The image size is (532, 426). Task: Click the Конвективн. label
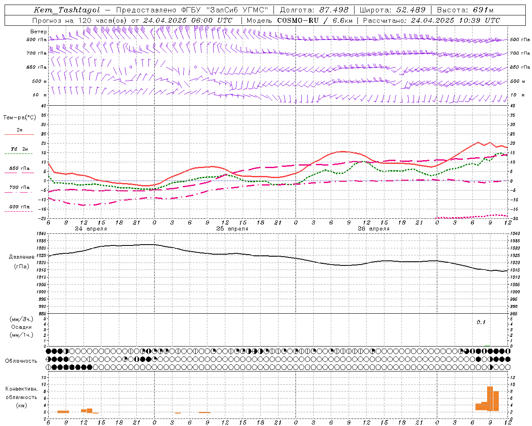pos(22,389)
